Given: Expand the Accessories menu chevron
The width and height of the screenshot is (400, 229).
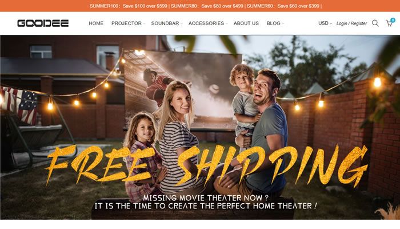Looking at the screenshot, I should point(226,23).
